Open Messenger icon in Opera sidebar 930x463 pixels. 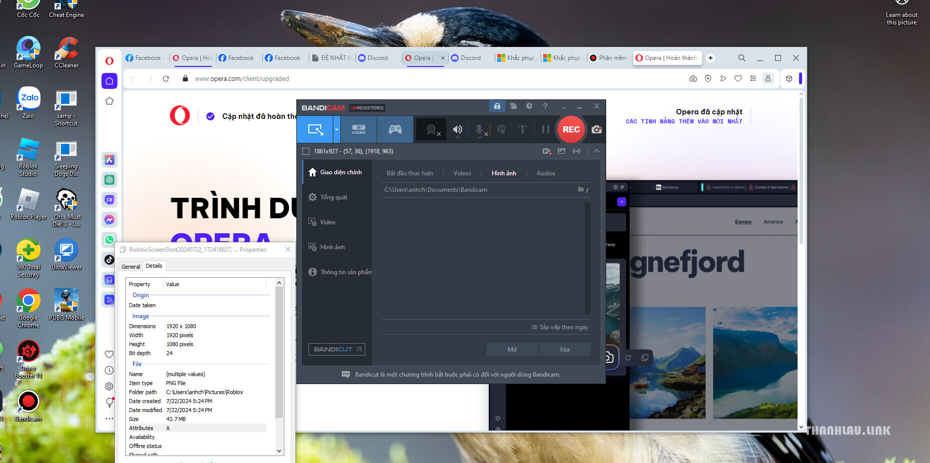(x=109, y=220)
